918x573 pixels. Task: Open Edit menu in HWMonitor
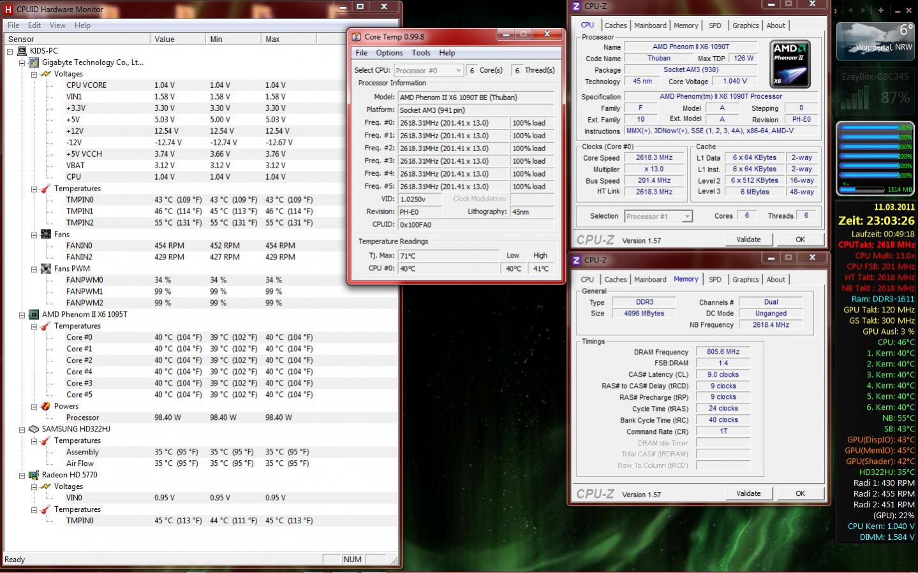pos(34,25)
